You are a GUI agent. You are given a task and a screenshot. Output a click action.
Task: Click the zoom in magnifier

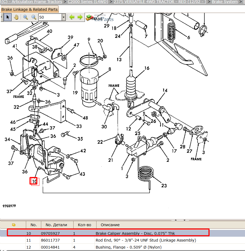[25, 17]
